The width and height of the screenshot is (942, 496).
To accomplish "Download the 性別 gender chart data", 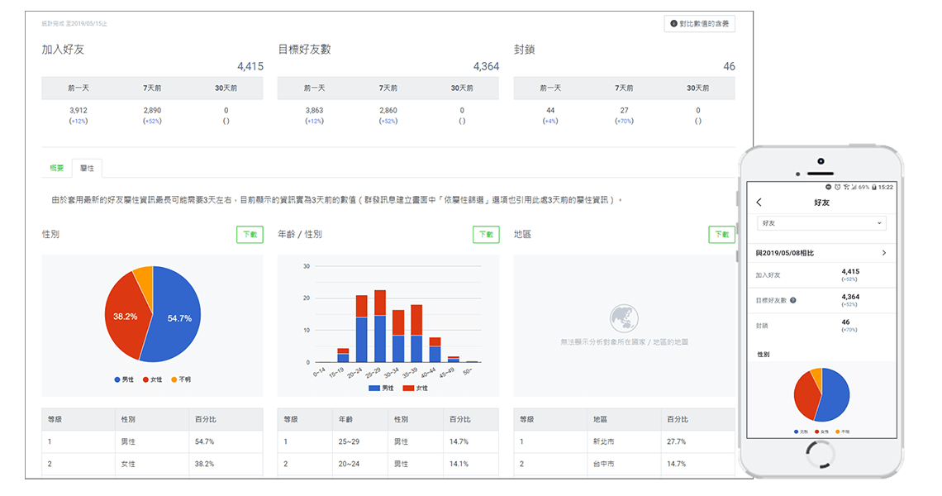I will pyautogui.click(x=250, y=235).
